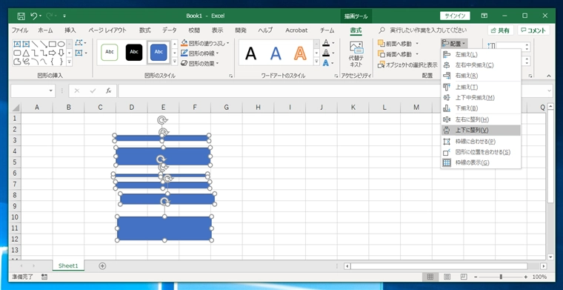Click the Save icon in title bar
563x290 pixels.
point(21,16)
